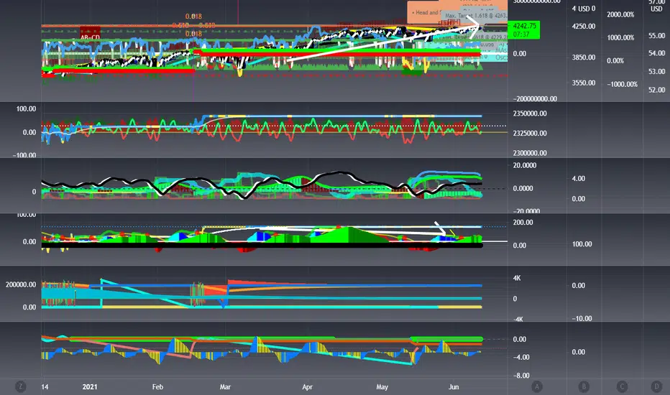
Task: Click the 2300000.00 scale value
Action: click(530, 153)
